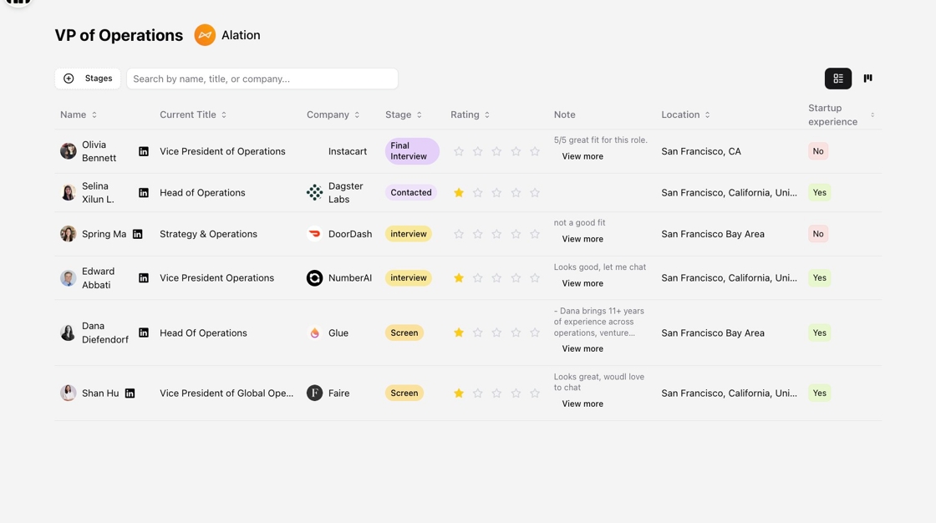Set Edward Abbati's rating to three stars
The width and height of the screenshot is (936, 523).
click(496, 278)
